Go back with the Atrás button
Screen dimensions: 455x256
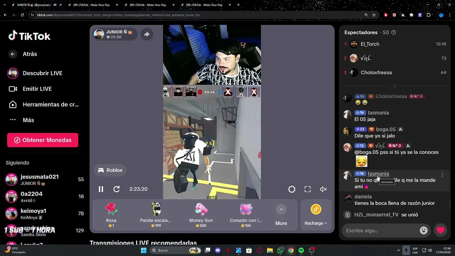click(23, 54)
